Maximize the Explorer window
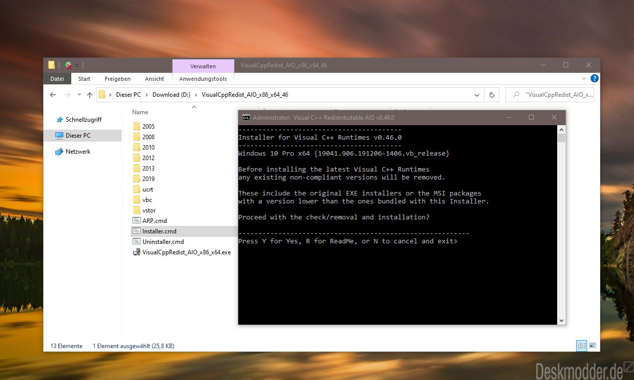The image size is (634, 380). click(566, 65)
